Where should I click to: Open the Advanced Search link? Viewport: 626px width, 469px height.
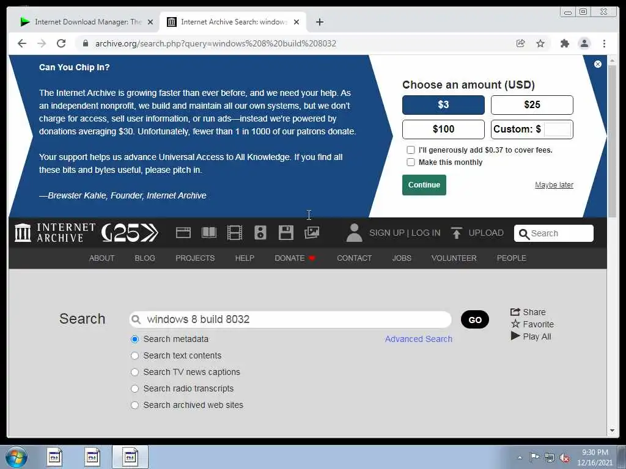coord(418,339)
